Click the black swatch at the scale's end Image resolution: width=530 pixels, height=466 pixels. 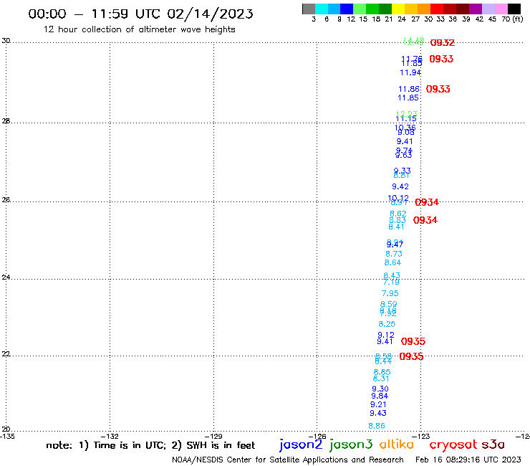tap(514, 9)
